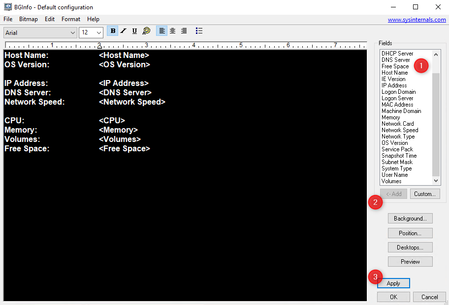Image resolution: width=449 pixels, height=305 pixels.
Task: Click the Cancel button
Action: pos(429,297)
